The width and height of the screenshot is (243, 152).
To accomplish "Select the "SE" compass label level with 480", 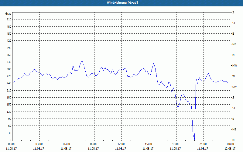I will tap(234, 23).
